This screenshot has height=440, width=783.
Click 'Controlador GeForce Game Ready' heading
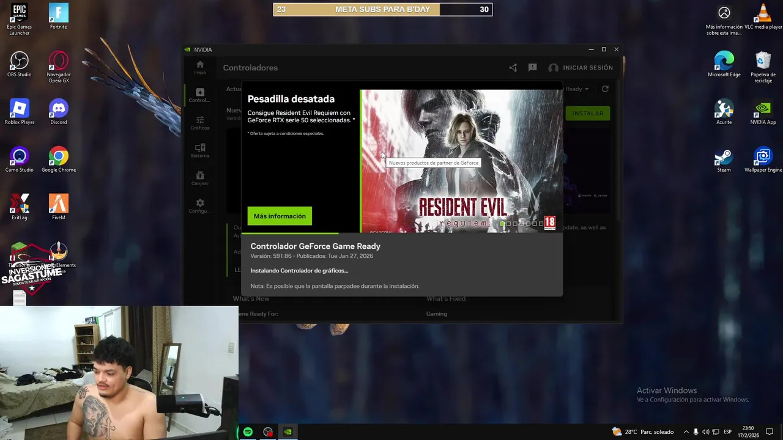click(x=315, y=246)
